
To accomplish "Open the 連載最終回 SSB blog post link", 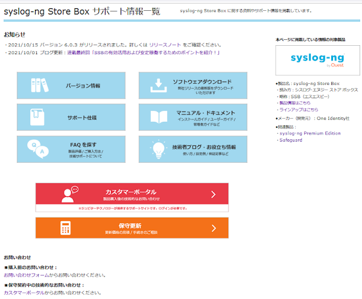I will (x=143, y=52).
